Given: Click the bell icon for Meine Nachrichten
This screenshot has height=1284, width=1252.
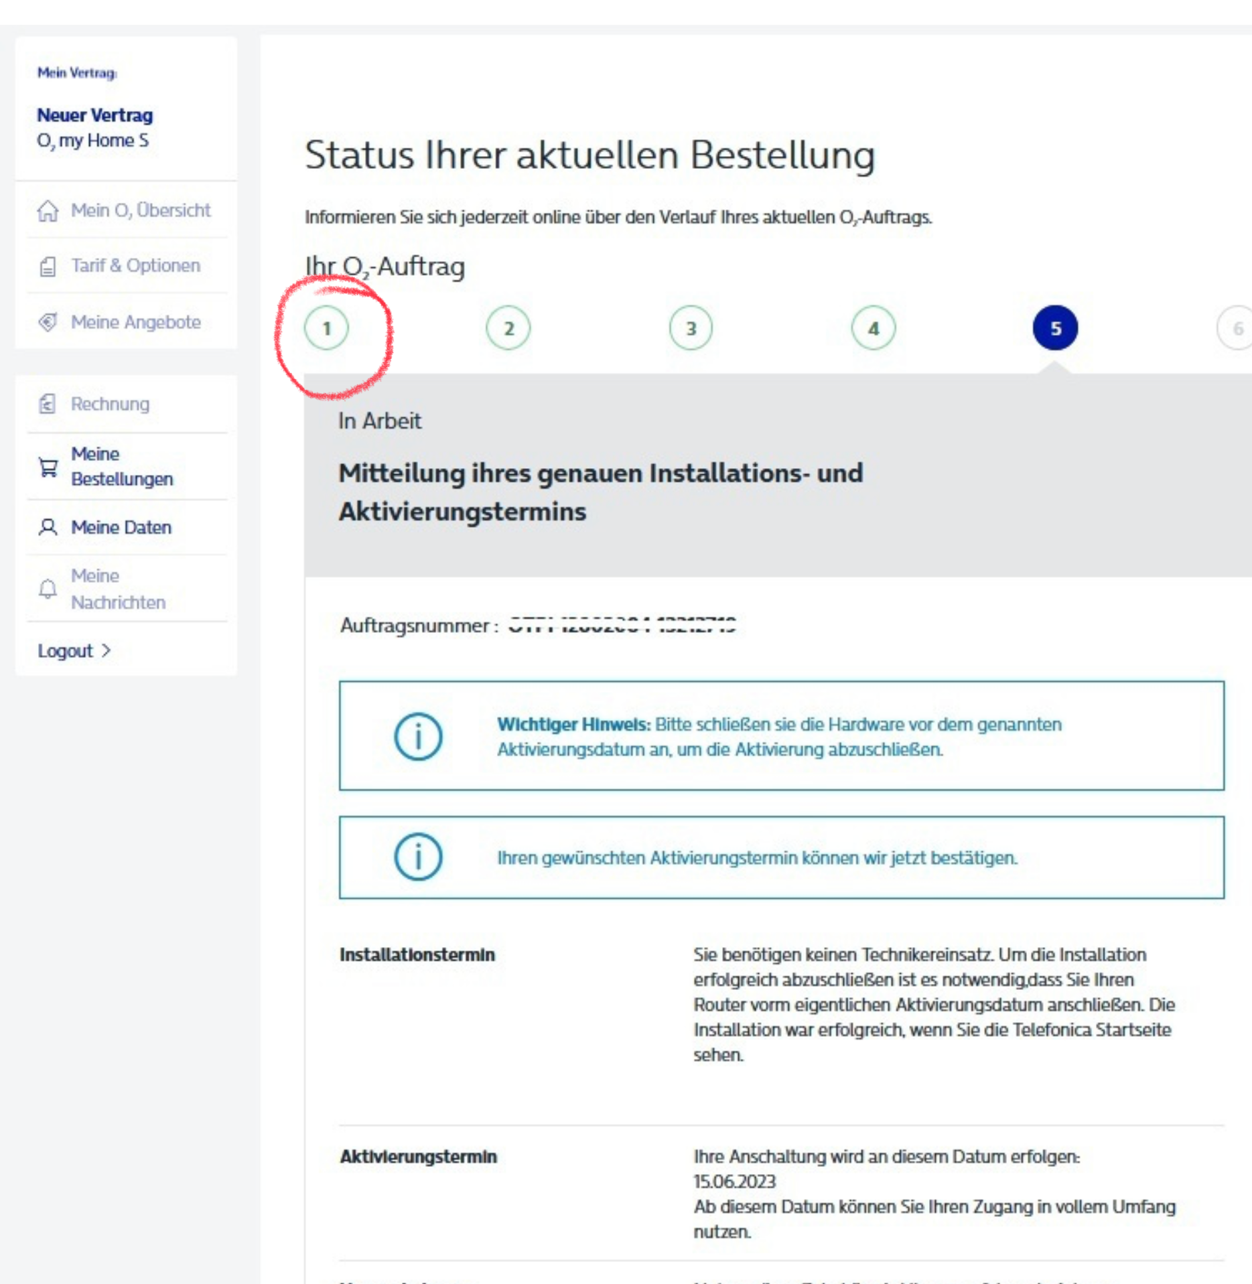Looking at the screenshot, I should click(48, 589).
